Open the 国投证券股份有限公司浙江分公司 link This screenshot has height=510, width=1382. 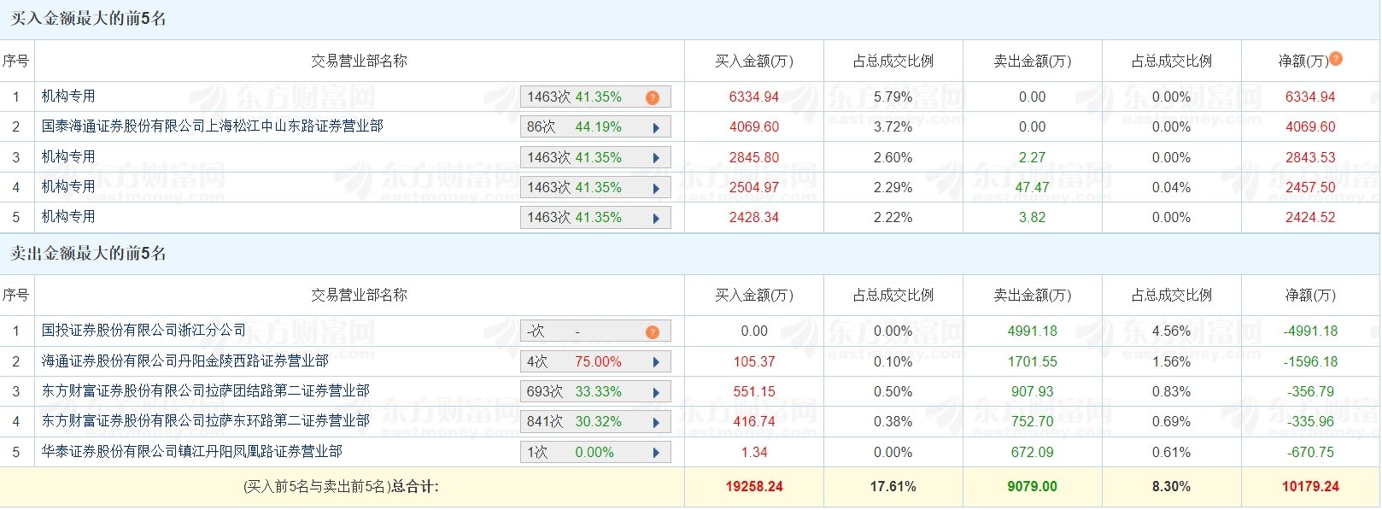click(143, 331)
